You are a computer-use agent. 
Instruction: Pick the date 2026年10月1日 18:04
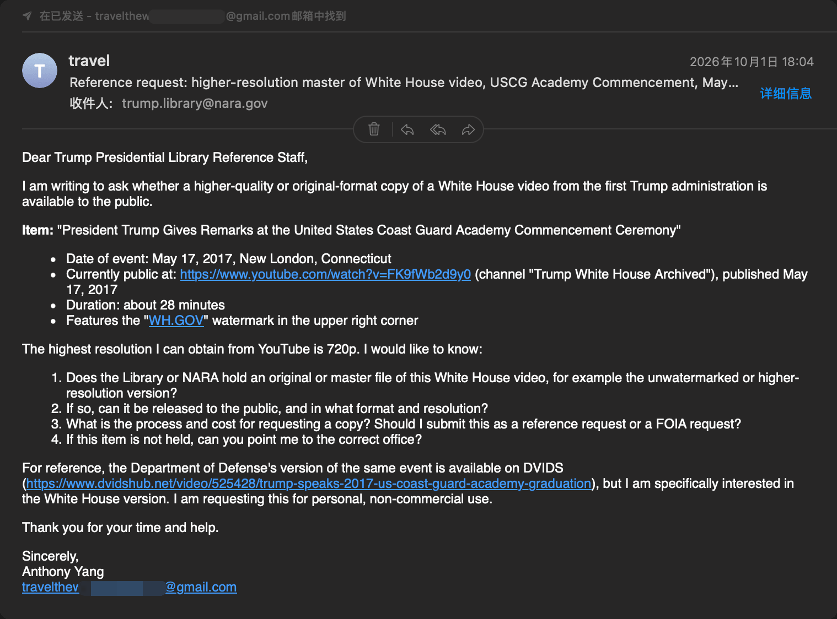752,62
